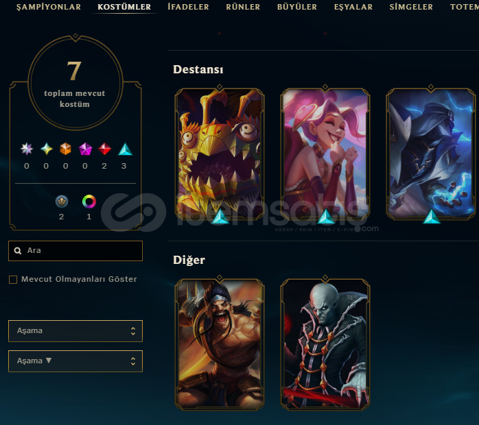Choose the pink Legendary tier gem icon
This screenshot has width=479, height=425.
pyautogui.click(x=85, y=149)
